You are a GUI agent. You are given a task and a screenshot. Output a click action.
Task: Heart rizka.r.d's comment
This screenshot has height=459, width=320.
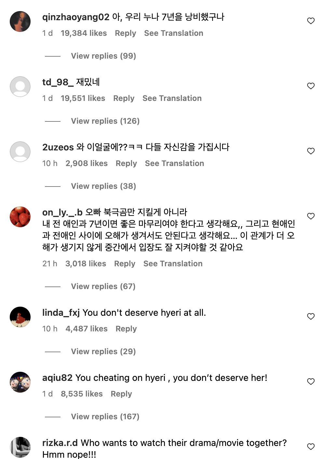pyautogui.click(x=311, y=447)
